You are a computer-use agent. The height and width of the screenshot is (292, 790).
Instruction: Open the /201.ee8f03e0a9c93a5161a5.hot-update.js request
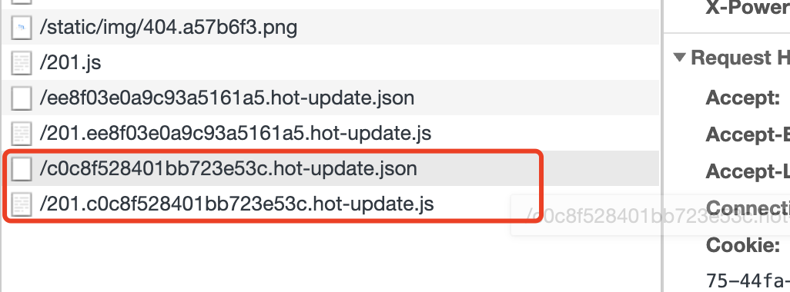[330, 133]
